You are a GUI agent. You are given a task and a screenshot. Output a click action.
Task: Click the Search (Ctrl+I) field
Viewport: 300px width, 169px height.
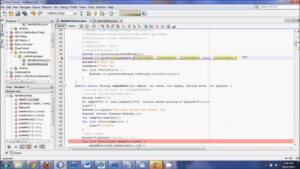coord(277,7)
